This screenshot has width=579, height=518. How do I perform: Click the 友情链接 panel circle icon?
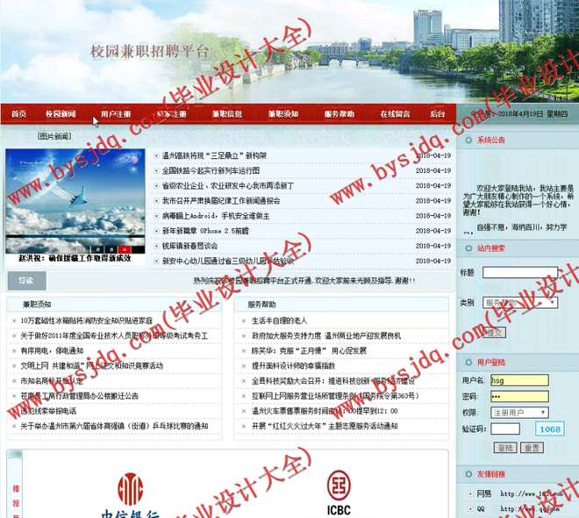[468, 474]
